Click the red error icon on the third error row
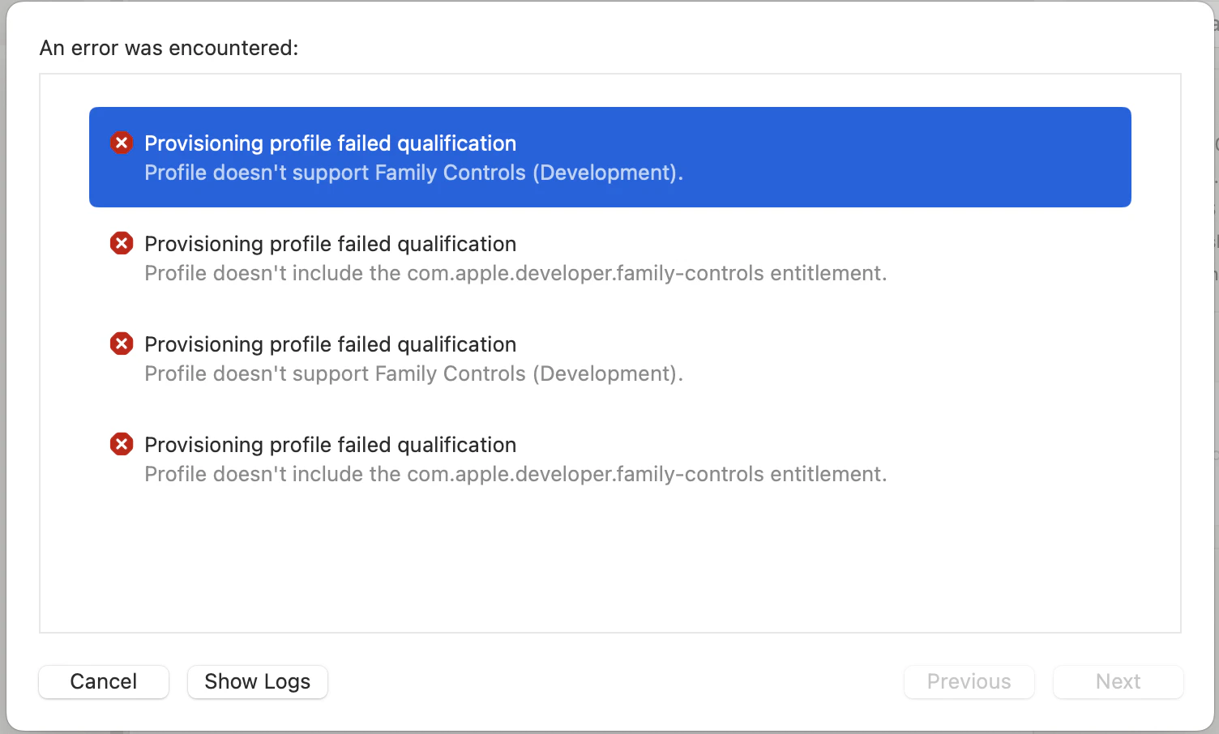 tap(122, 344)
